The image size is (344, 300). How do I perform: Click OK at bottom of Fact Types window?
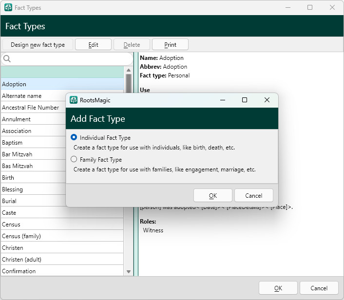pyautogui.click(x=278, y=288)
